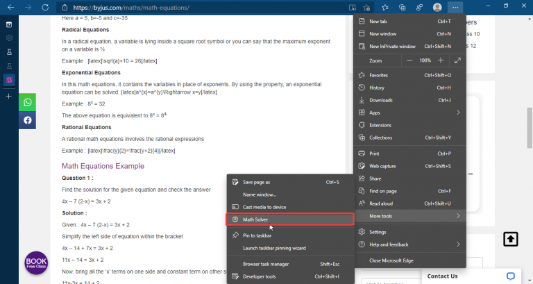Open a New tab from menu
The image size is (533, 284).
(x=409, y=21)
